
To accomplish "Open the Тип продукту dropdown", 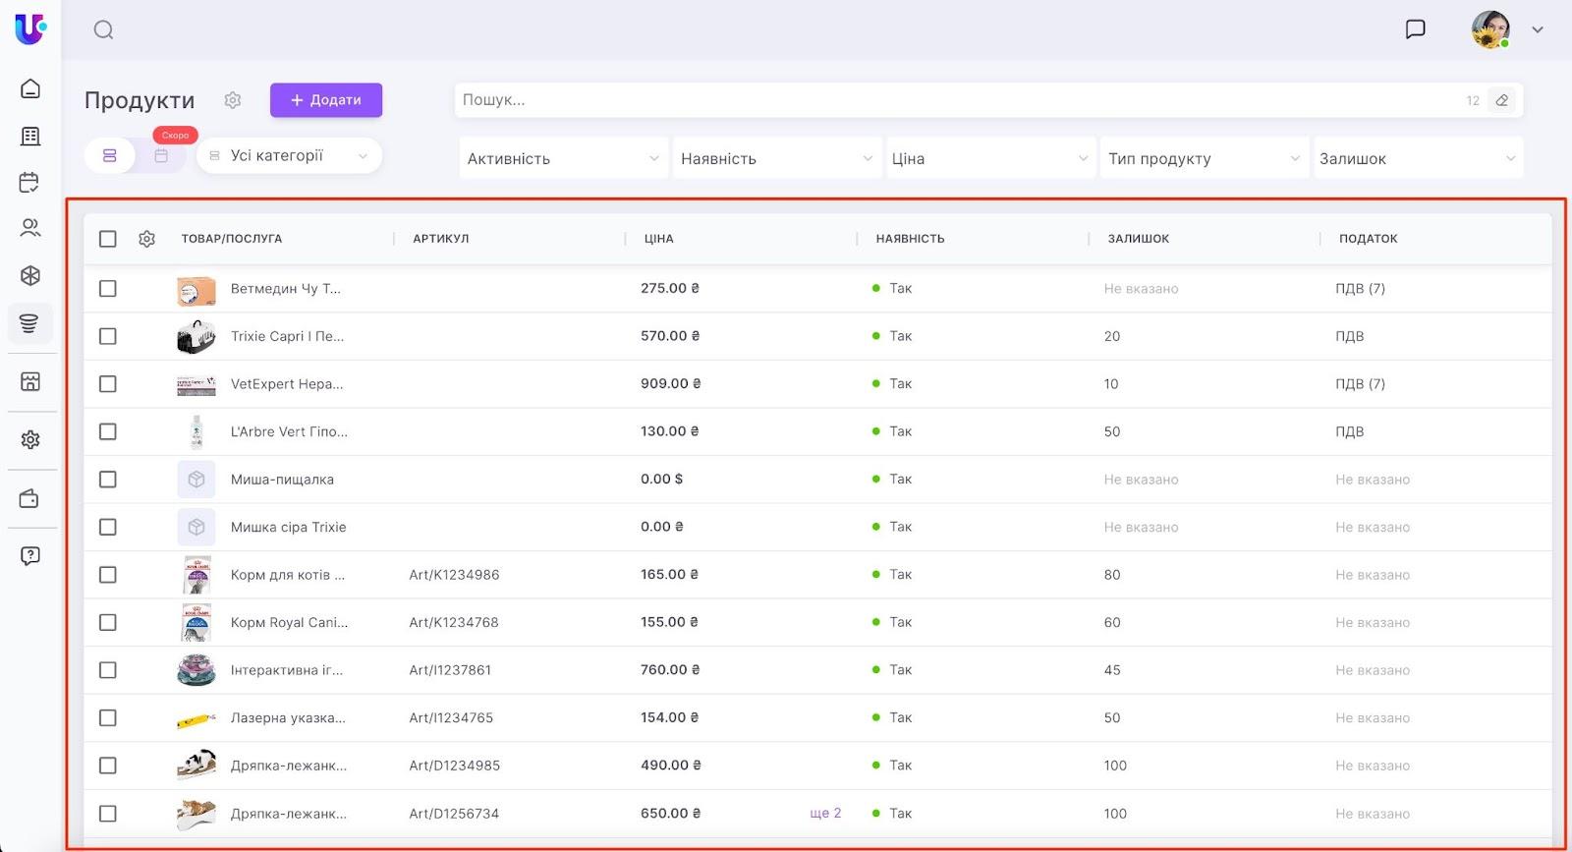I will 1204,158.
